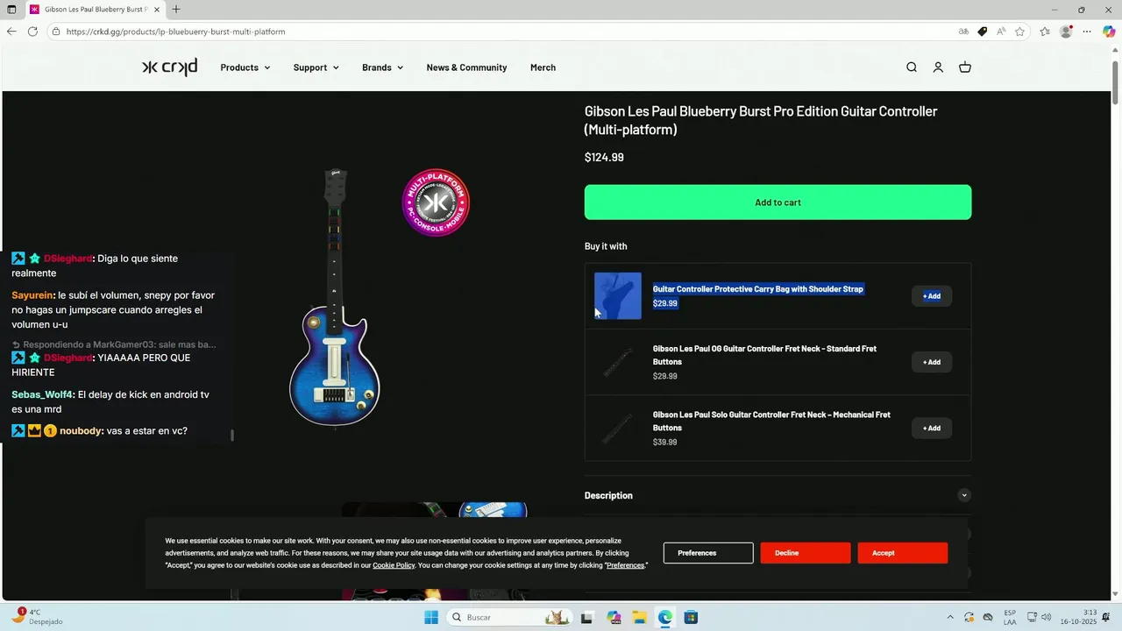Accept cookies
Viewport: 1122px width, 631px height.
tap(902, 553)
